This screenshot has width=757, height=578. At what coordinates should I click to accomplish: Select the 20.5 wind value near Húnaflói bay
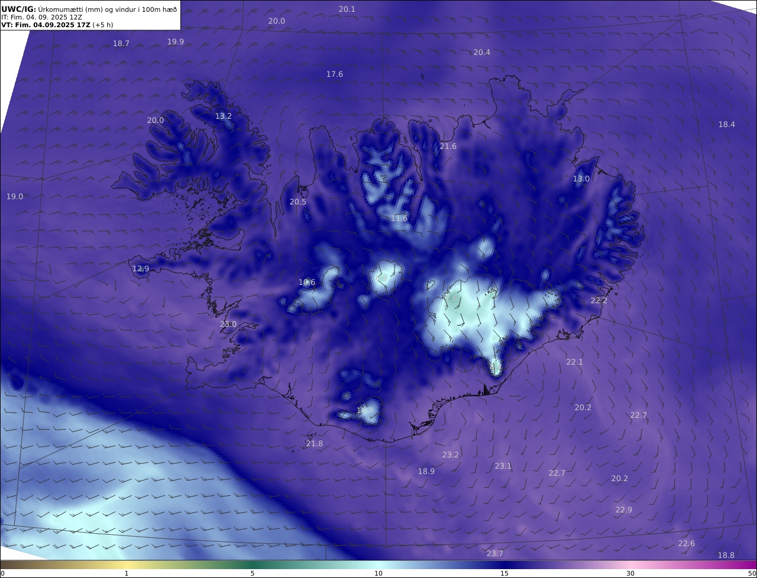[x=298, y=202]
